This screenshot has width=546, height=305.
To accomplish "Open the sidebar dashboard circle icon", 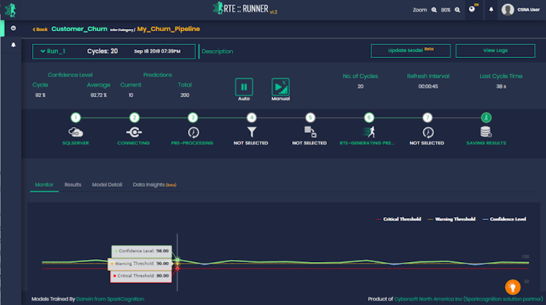I will pos(13,28).
